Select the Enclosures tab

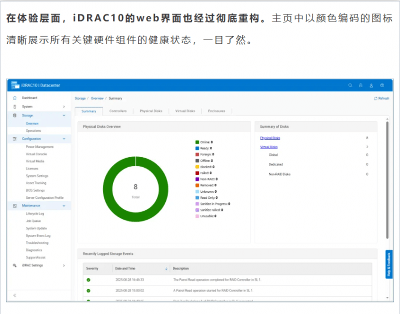(216, 111)
